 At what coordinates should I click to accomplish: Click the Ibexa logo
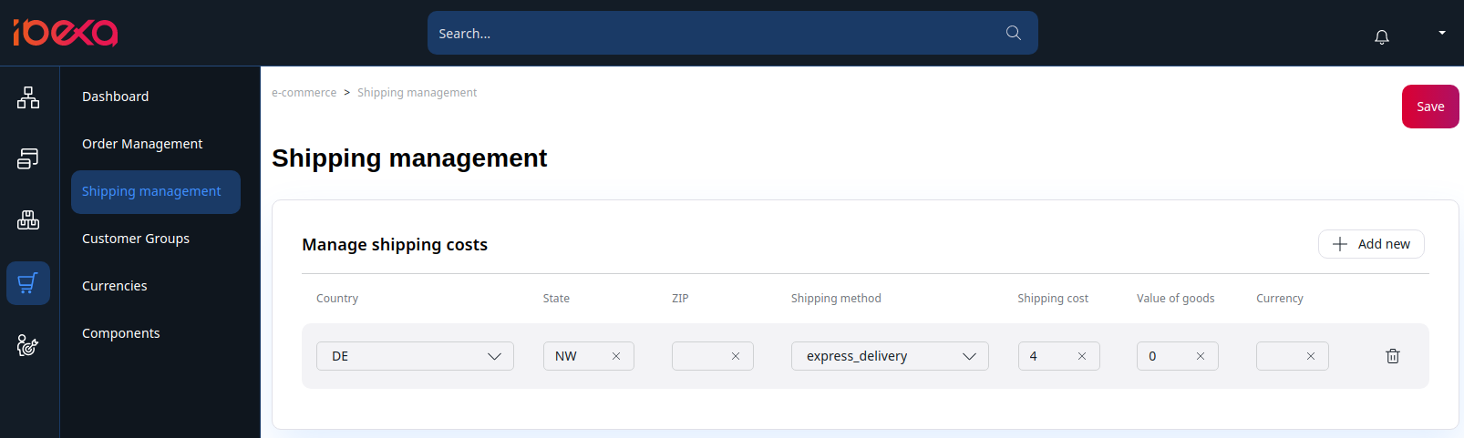pos(66,33)
